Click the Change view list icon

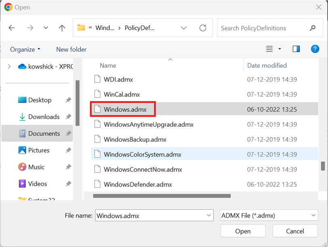[x=270, y=49]
